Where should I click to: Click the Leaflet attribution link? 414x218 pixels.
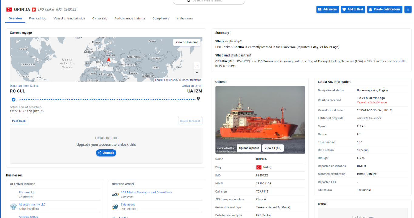[159, 80]
